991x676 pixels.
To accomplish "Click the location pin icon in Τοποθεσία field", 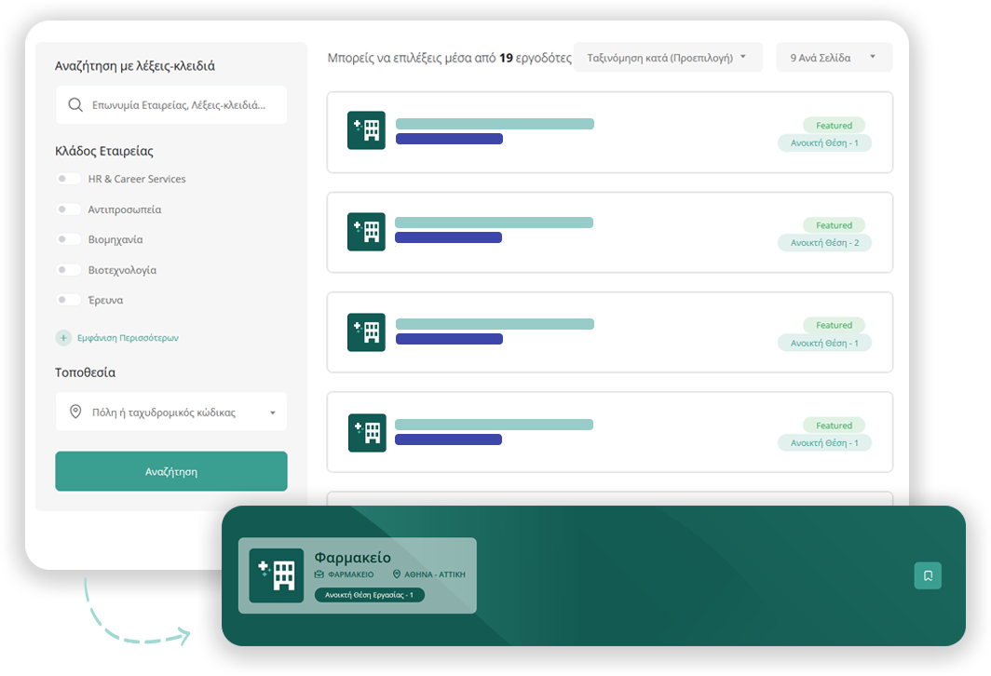I will pos(75,412).
